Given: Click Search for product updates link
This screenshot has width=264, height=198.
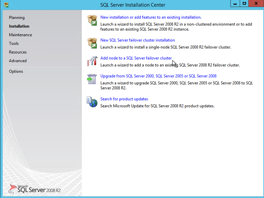Looking at the screenshot, I should (124, 99).
